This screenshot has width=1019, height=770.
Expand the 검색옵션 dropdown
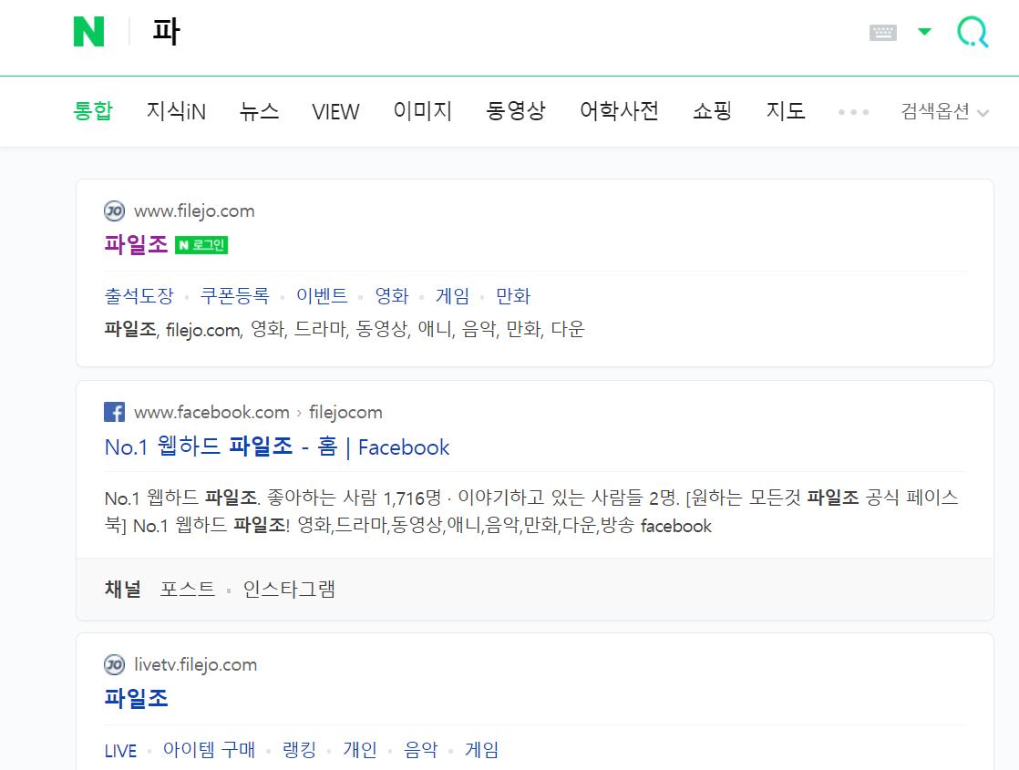[x=945, y=112]
